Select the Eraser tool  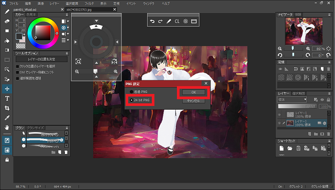click(7, 21)
